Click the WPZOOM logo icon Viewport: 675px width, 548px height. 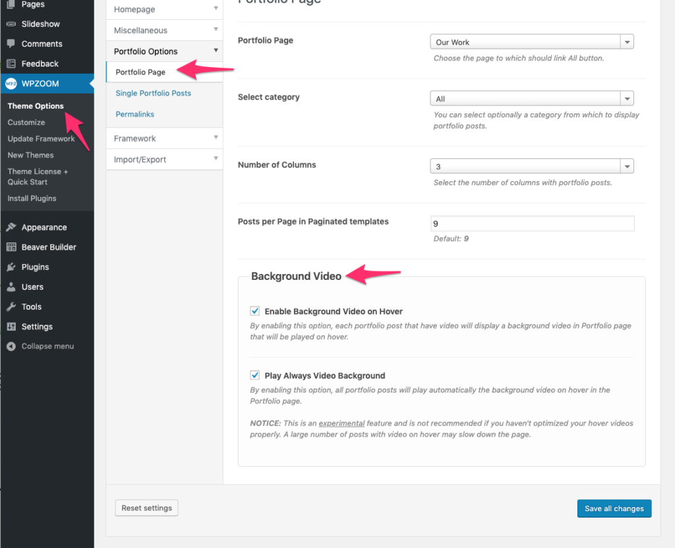(11, 84)
